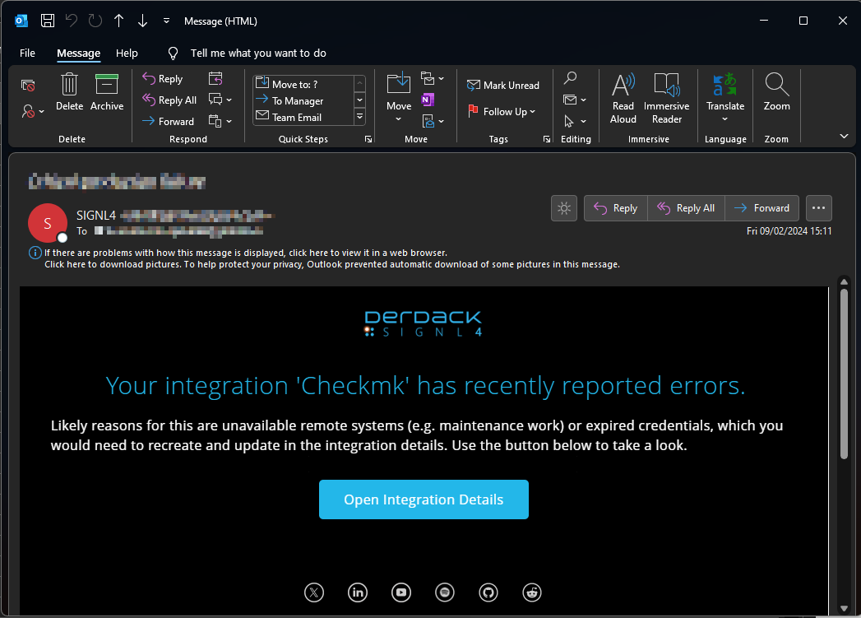Select the 'Move to: ?' quick step
The width and height of the screenshot is (861, 618).
304,84
